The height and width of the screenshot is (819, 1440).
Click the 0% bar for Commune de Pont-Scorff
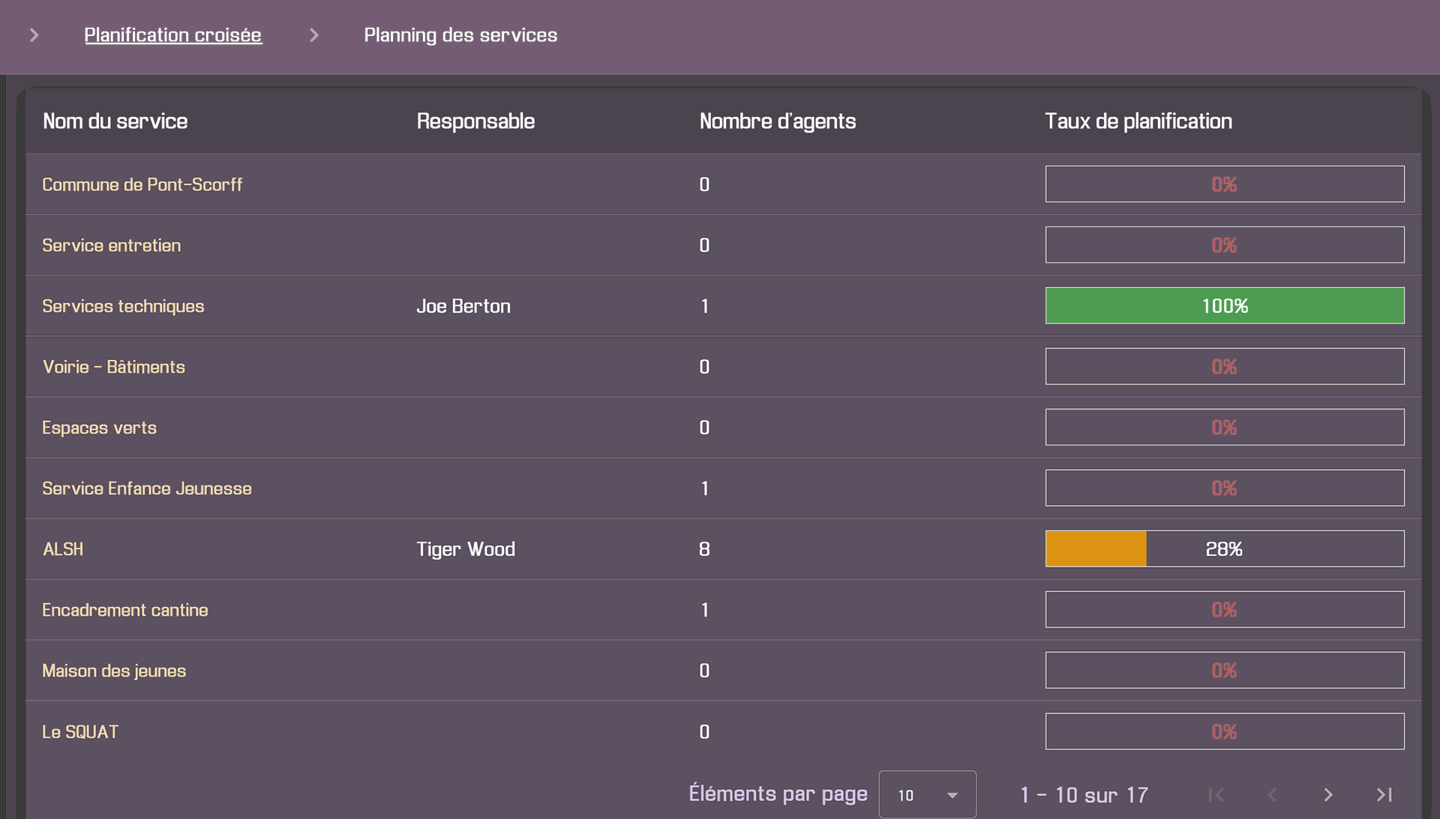coord(1225,184)
